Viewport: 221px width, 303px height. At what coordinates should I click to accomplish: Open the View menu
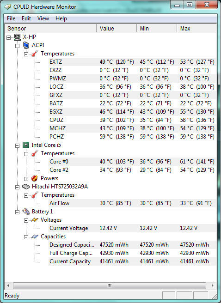[43, 18]
